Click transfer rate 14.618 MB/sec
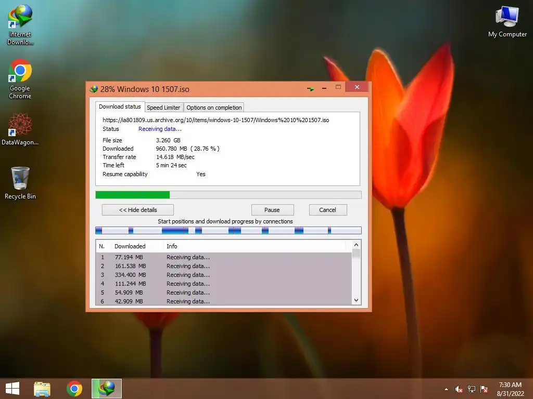Image resolution: width=533 pixels, height=399 pixels. [x=175, y=157]
